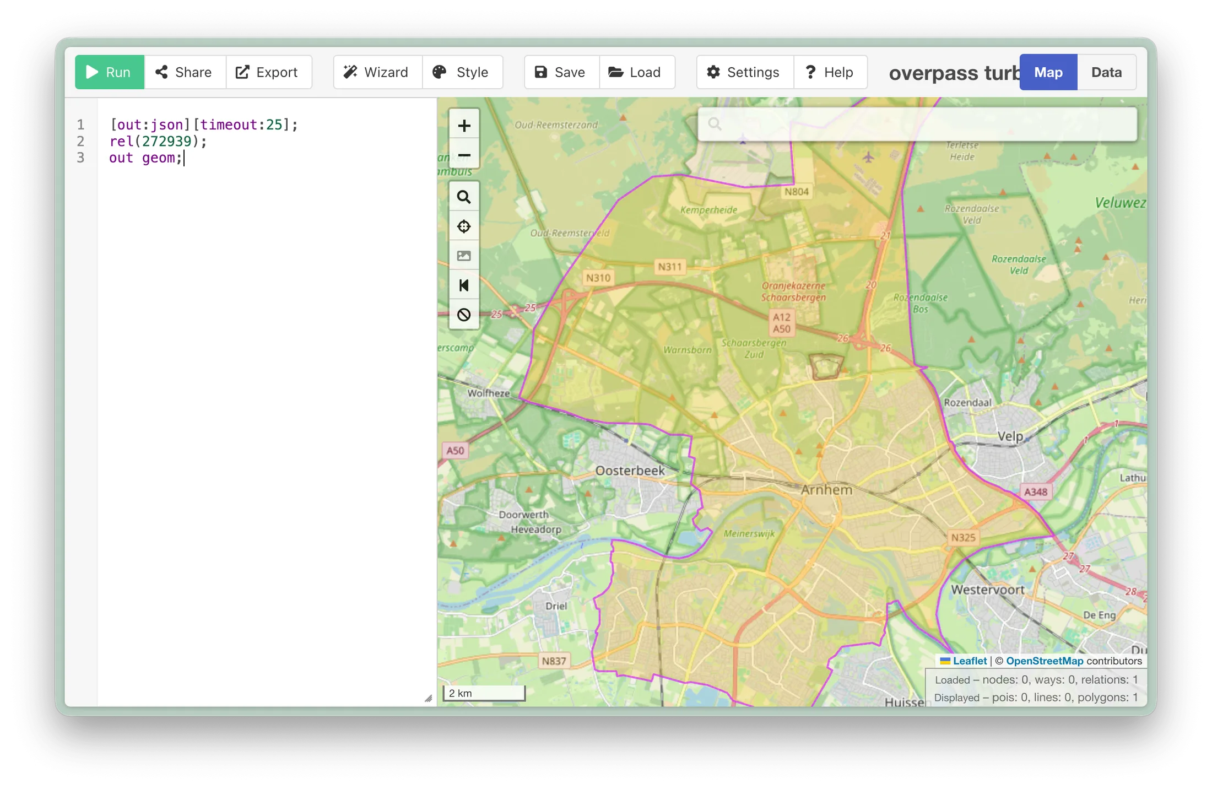Toggle wide map view arrow icon
1212x789 pixels.
tap(464, 285)
